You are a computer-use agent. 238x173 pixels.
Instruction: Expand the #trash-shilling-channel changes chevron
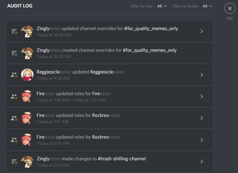point(202,162)
